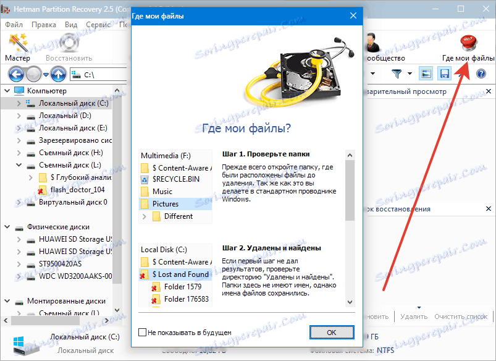Image resolution: width=496 pixels, height=361 pixels.
Task: Open the filter dropdown arrow
Action: [410, 74]
